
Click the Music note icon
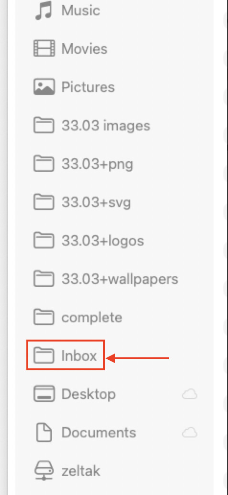[44, 11]
